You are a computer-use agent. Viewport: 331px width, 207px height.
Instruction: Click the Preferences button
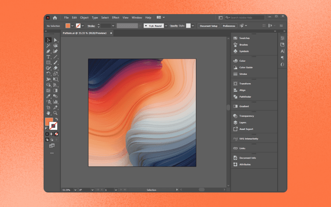[229, 26]
